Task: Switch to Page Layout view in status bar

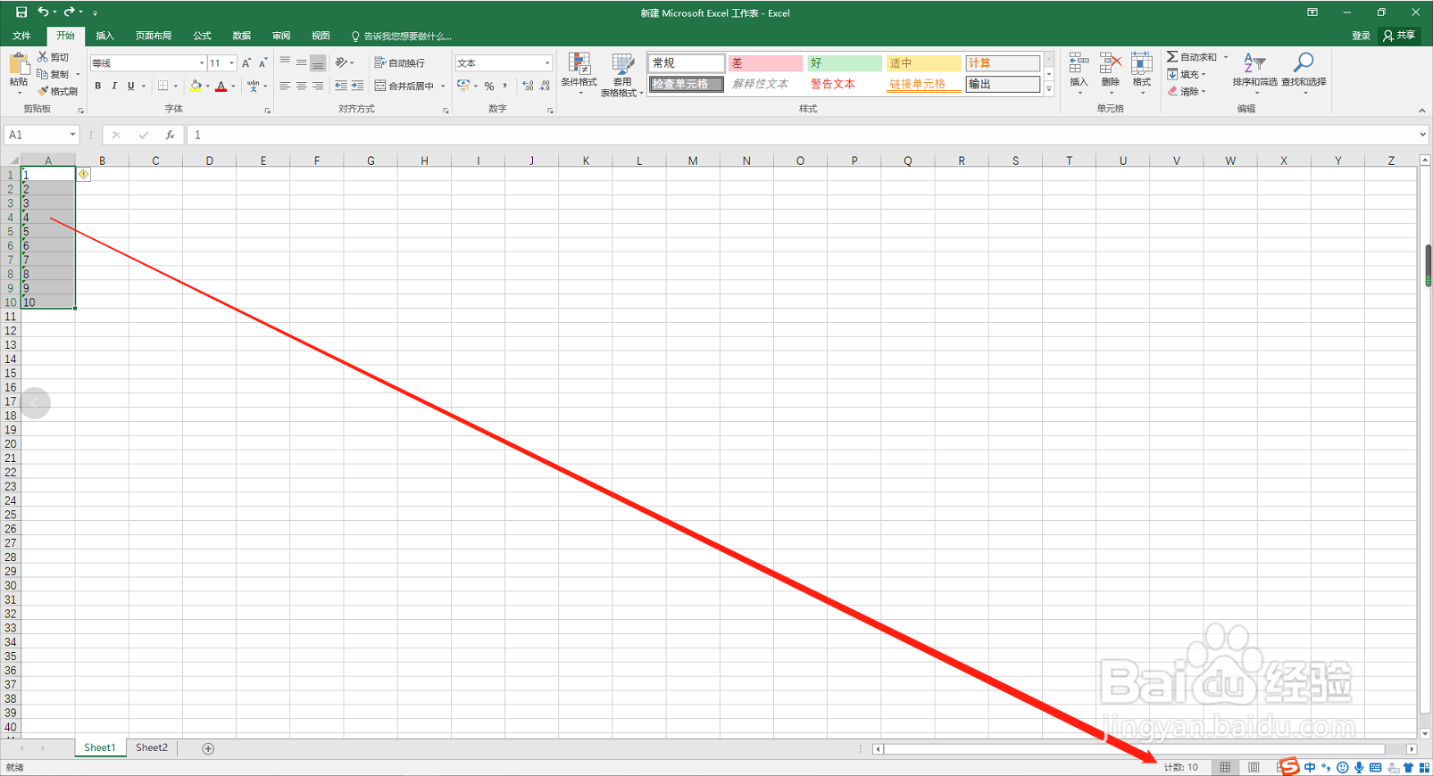Action: pos(1254,767)
